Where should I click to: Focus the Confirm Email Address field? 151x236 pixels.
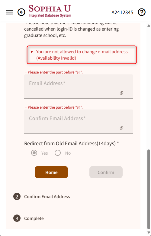(x=79, y=122)
